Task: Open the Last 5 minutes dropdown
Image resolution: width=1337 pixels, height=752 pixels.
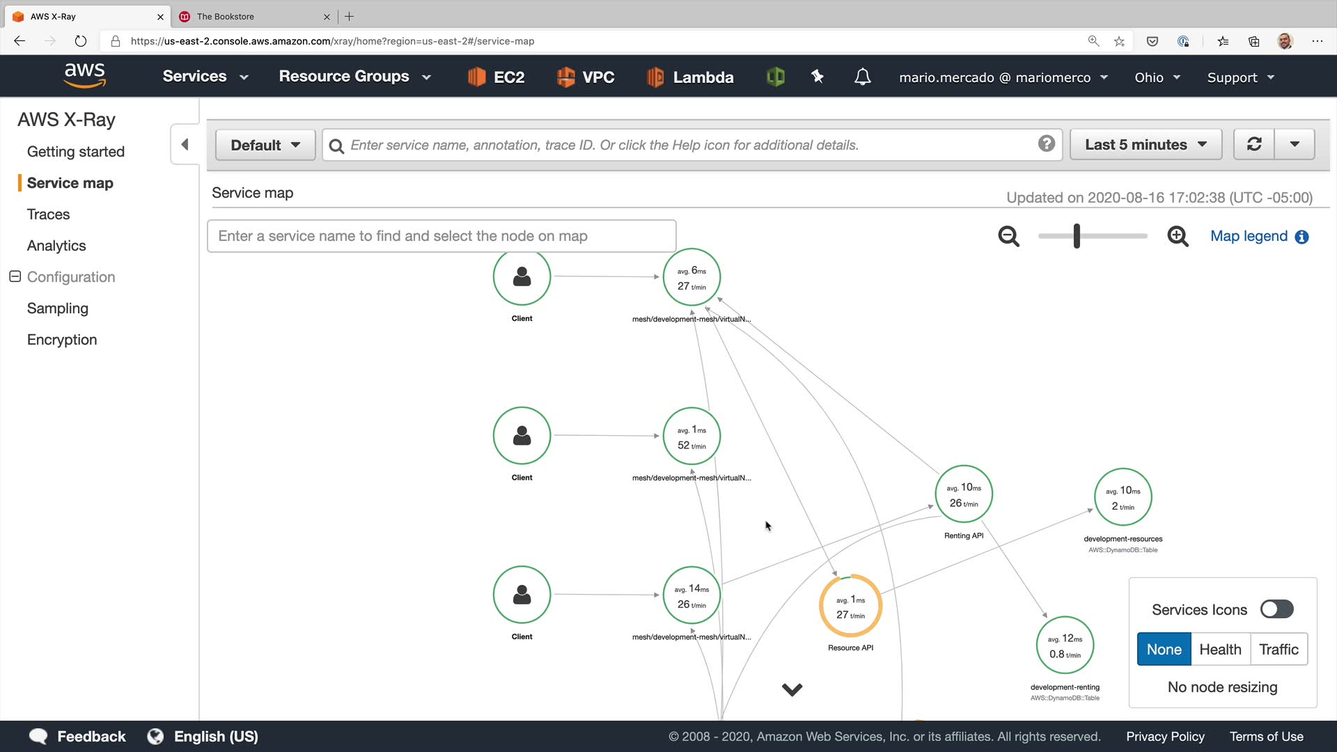Action: click(1146, 144)
